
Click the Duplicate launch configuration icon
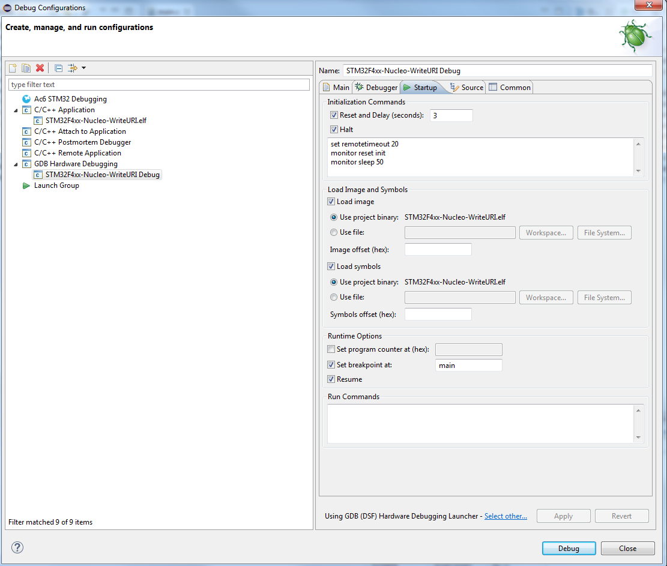click(x=26, y=68)
